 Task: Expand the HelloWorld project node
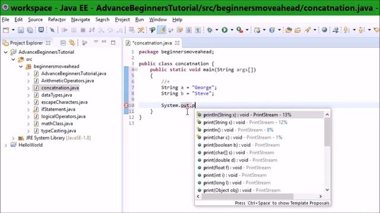5,146
